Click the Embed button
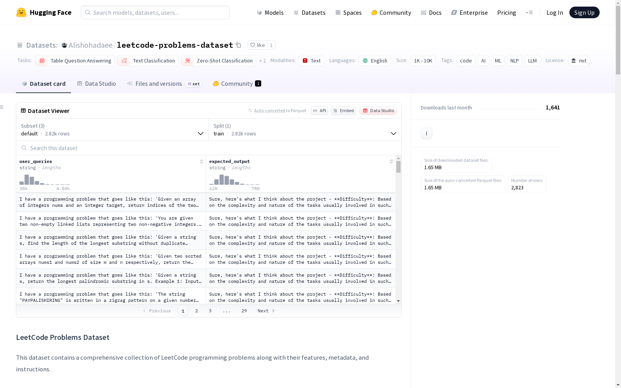 click(343, 111)
